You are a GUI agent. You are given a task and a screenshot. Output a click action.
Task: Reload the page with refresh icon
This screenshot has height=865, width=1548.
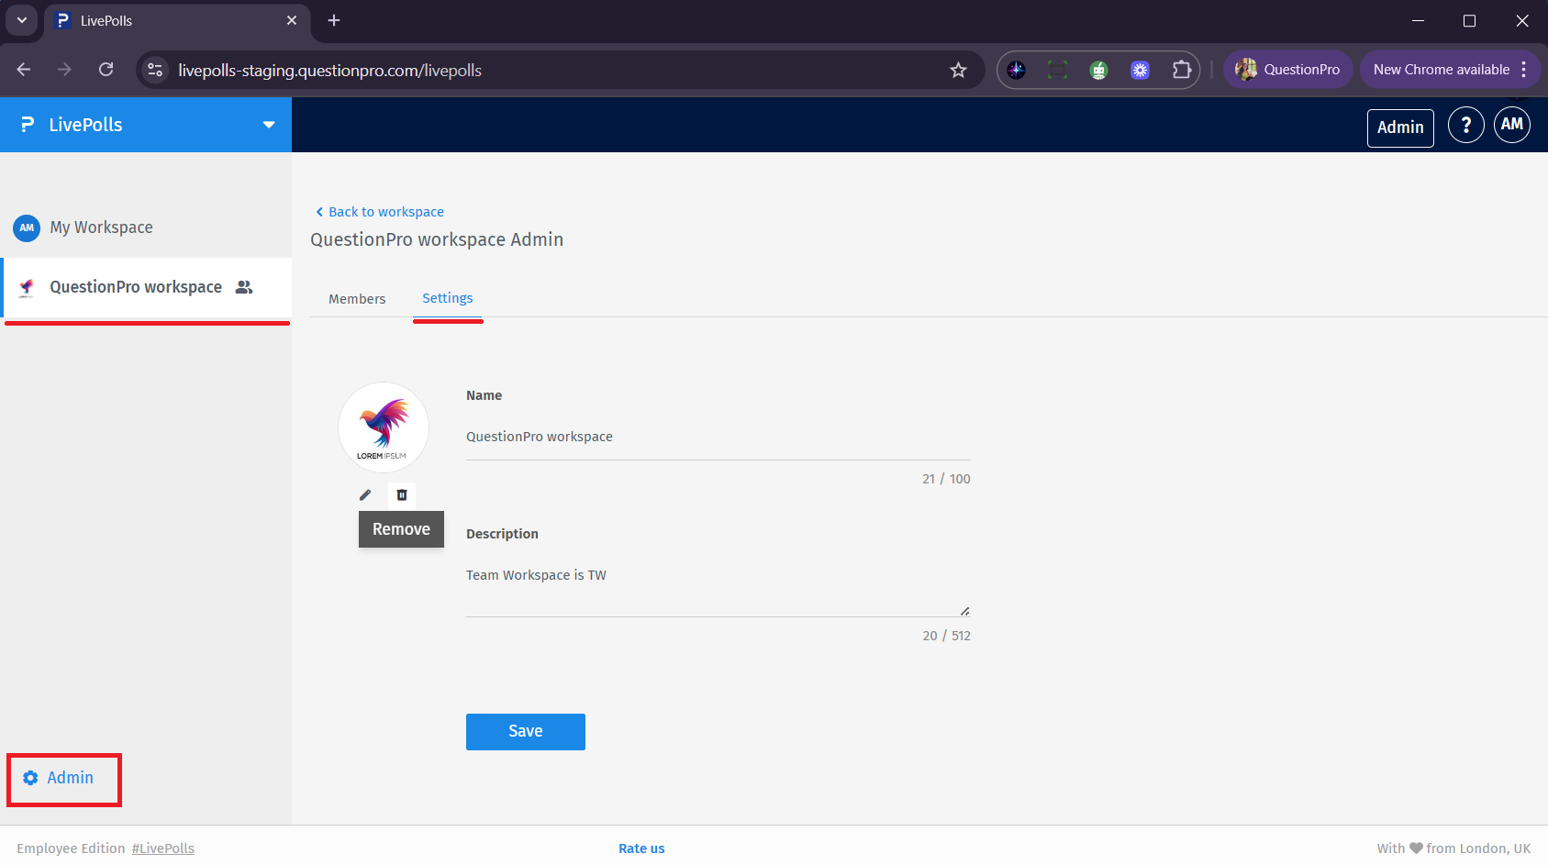coord(106,70)
